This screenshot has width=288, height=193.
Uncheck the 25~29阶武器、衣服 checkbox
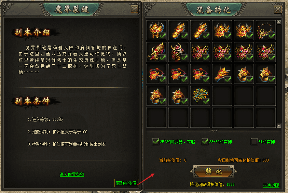[x=156, y=142]
